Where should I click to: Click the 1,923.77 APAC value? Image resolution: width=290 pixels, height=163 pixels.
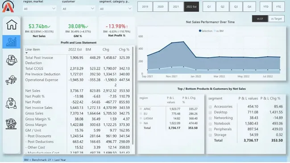(x=175, y=109)
